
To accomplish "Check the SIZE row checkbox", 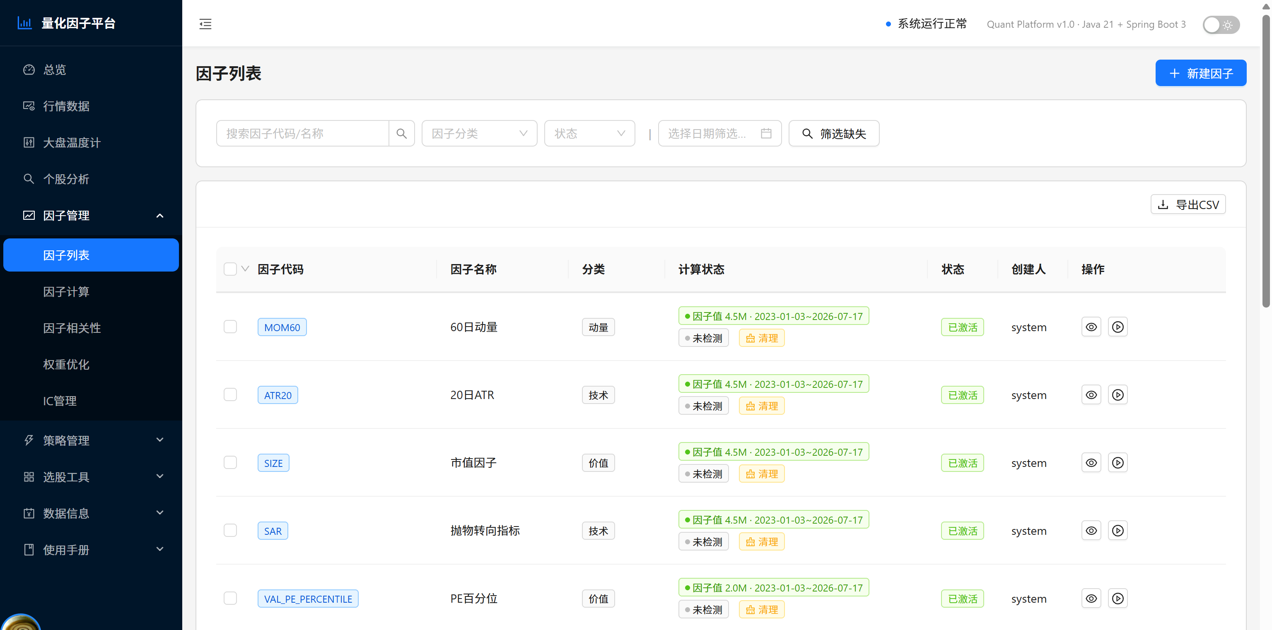I will click(230, 462).
